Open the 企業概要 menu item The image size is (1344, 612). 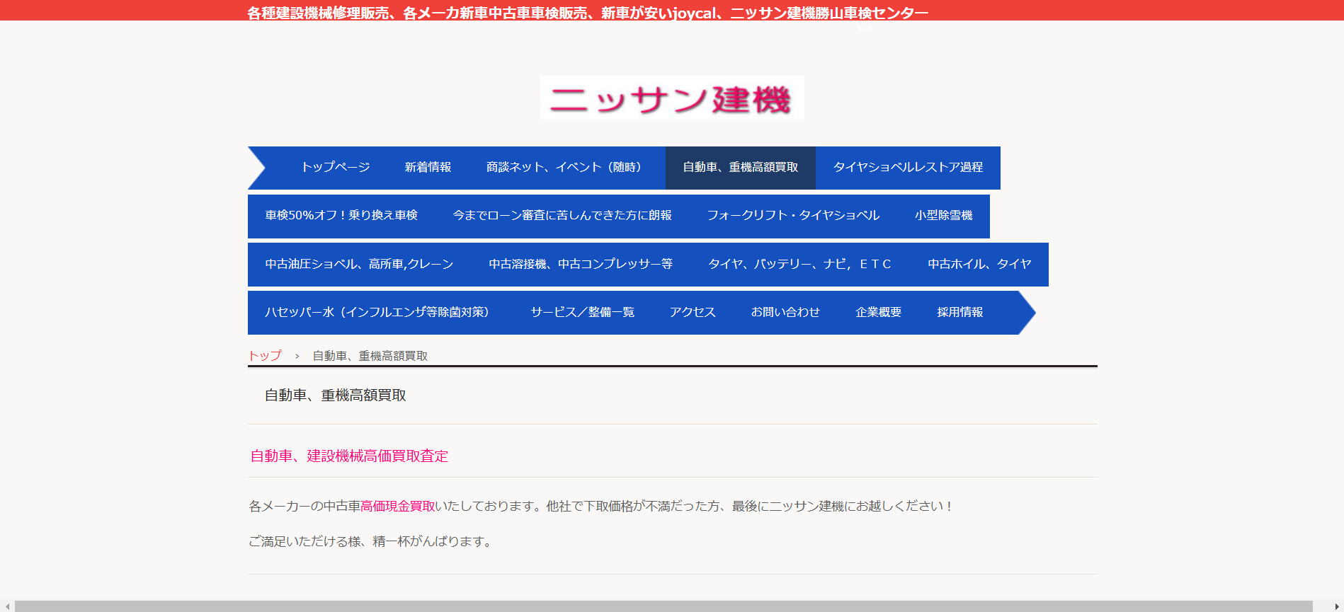878,313
